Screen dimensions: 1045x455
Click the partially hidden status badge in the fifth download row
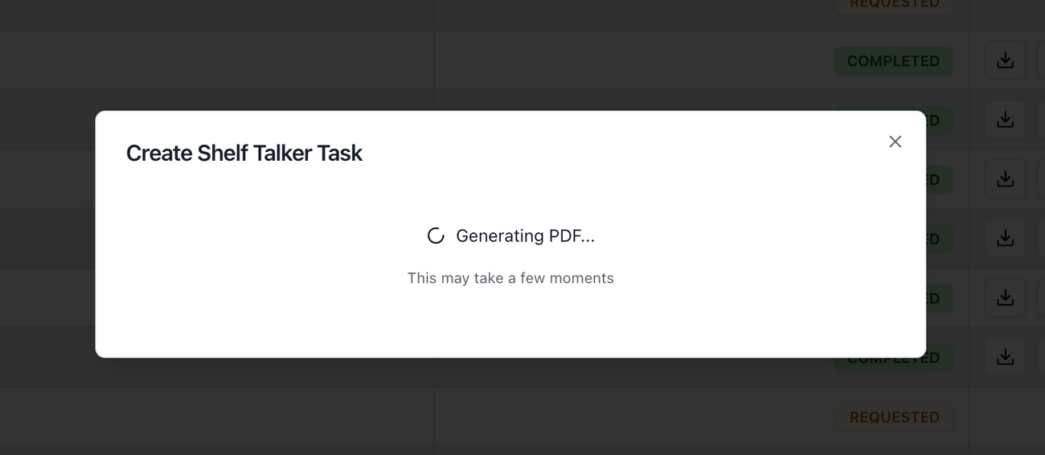[935, 298]
